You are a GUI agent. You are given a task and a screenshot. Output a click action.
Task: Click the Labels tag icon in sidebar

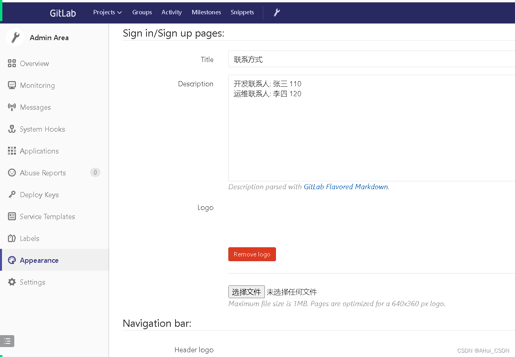tap(12, 238)
